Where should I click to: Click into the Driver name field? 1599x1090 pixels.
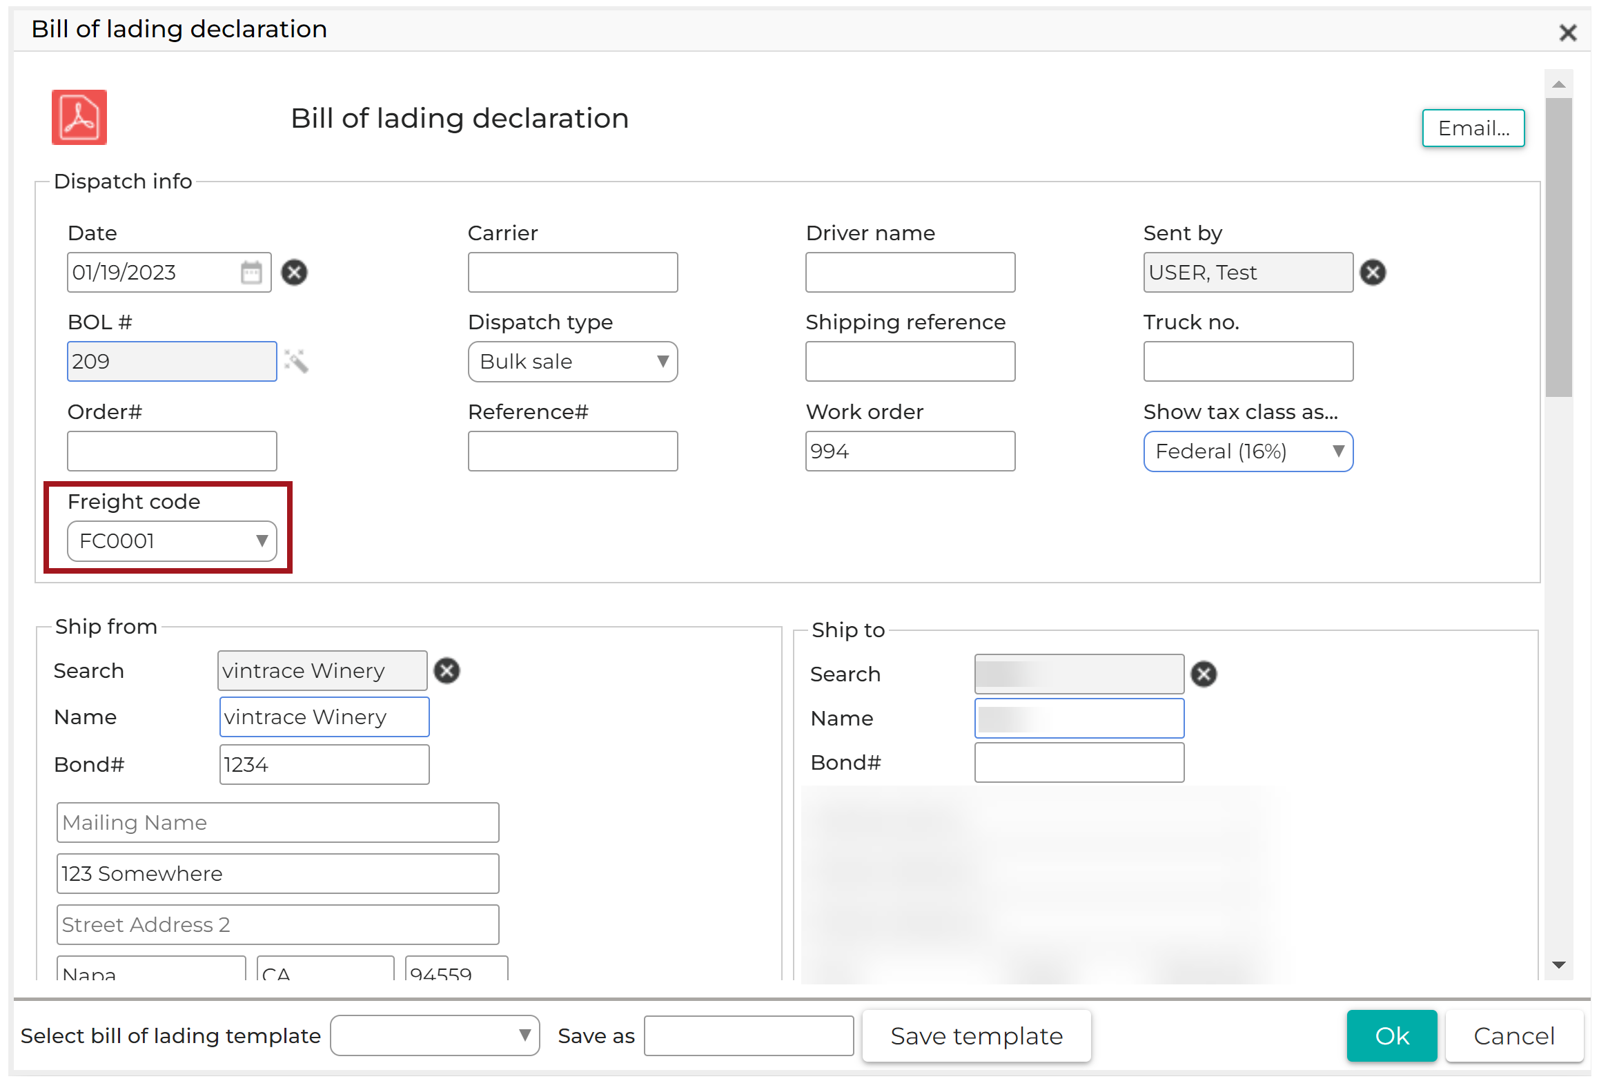[x=910, y=273]
